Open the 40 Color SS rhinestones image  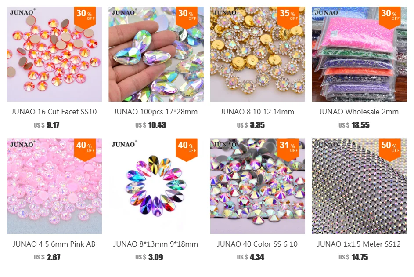[258, 186]
